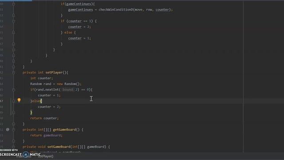Click the gameBoard parameter of setGameBoard

click(96, 147)
